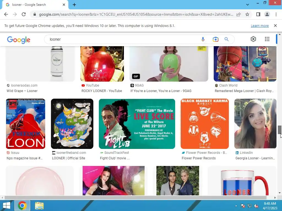Click the 9GAG source label
The image size is (282, 211).
pyautogui.click(x=139, y=85)
